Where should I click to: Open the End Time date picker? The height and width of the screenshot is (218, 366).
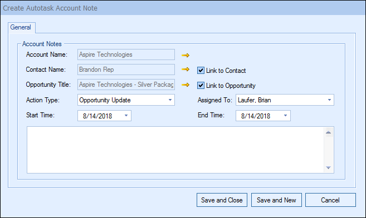pos(285,116)
